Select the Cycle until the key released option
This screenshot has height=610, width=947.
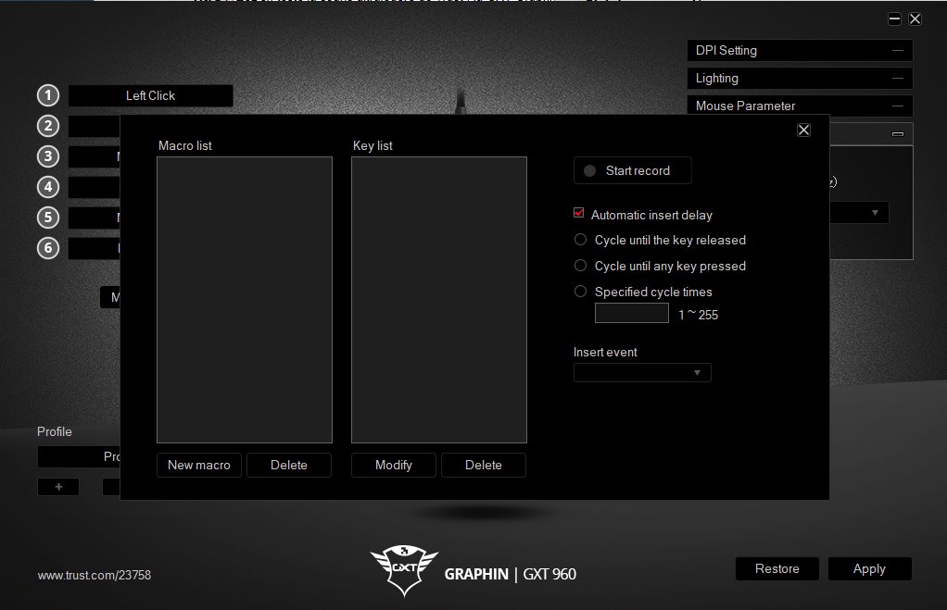click(x=580, y=240)
